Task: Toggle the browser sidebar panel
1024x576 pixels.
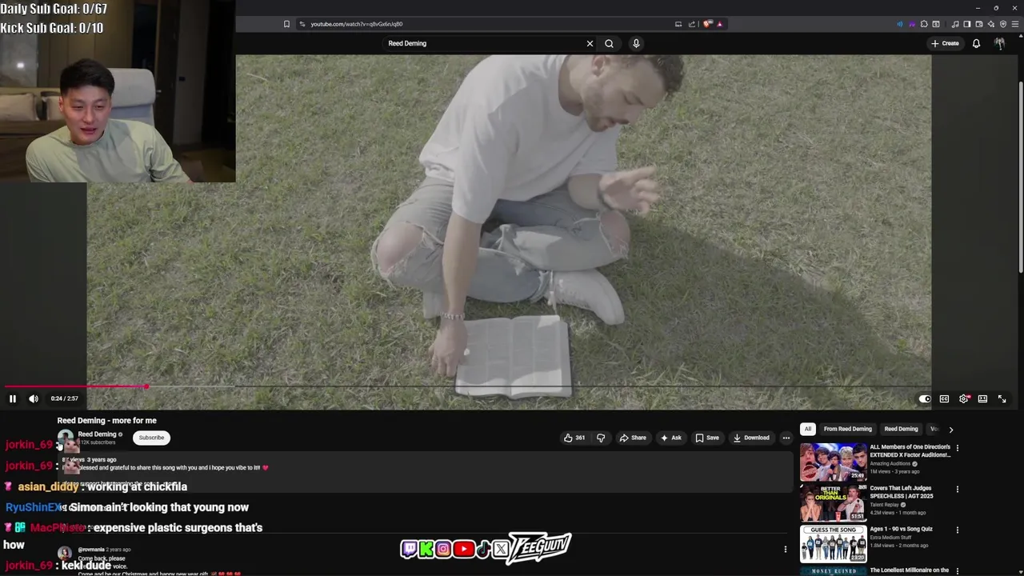Action: point(966,24)
